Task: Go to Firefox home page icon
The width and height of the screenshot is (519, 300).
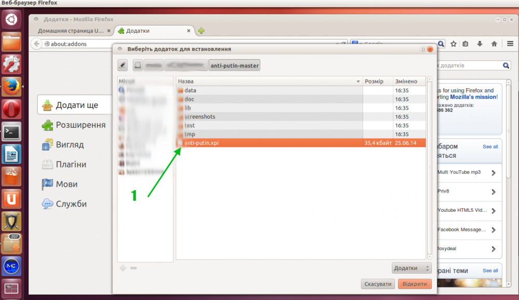Action: 494,44
